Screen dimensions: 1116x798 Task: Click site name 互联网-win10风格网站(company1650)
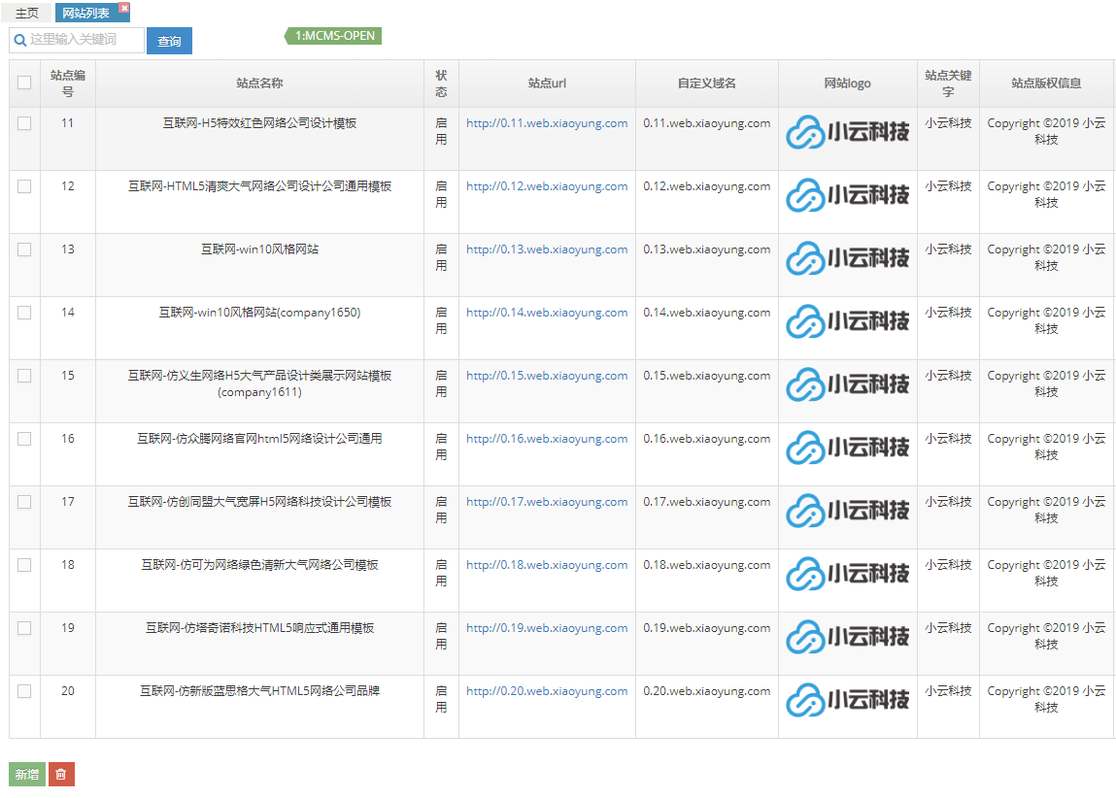259,313
